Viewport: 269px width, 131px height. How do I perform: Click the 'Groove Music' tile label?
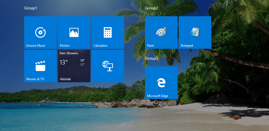(36, 46)
